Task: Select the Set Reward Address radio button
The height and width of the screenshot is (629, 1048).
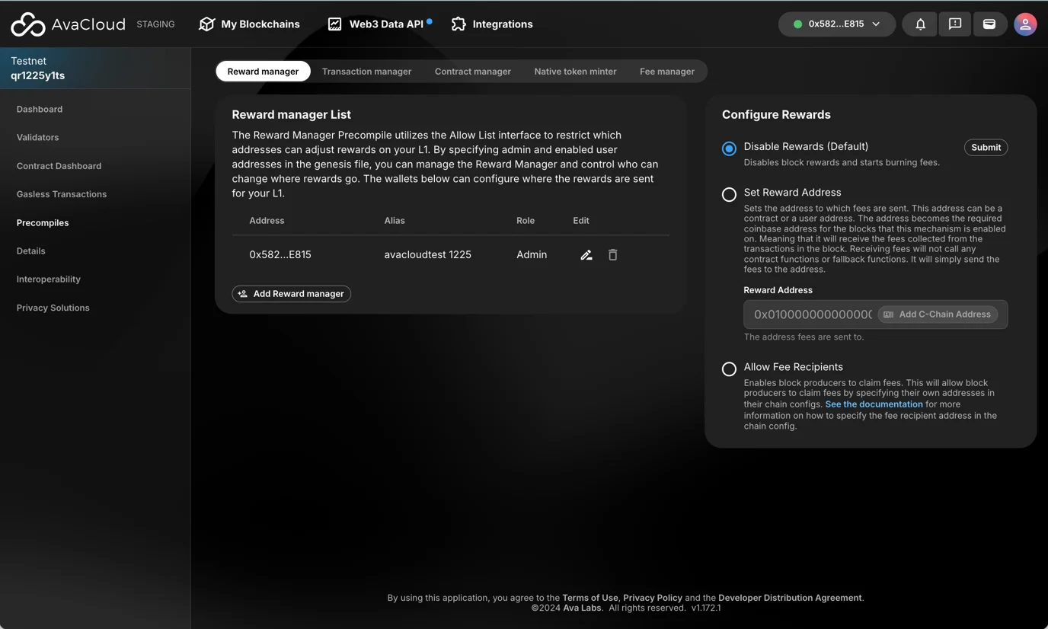Action: pyautogui.click(x=729, y=194)
